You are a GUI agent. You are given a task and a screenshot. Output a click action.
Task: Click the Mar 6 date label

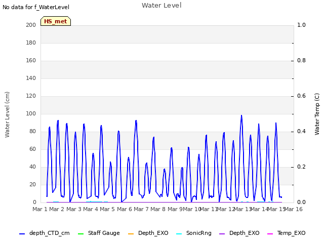pyautogui.click(x=125, y=209)
